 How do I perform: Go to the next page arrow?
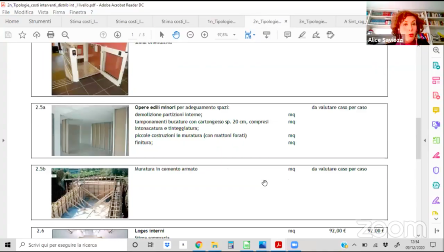click(x=118, y=35)
